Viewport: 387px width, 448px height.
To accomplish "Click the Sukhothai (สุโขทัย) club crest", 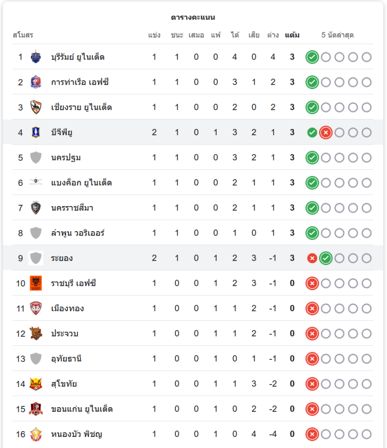I will (x=36, y=383).
